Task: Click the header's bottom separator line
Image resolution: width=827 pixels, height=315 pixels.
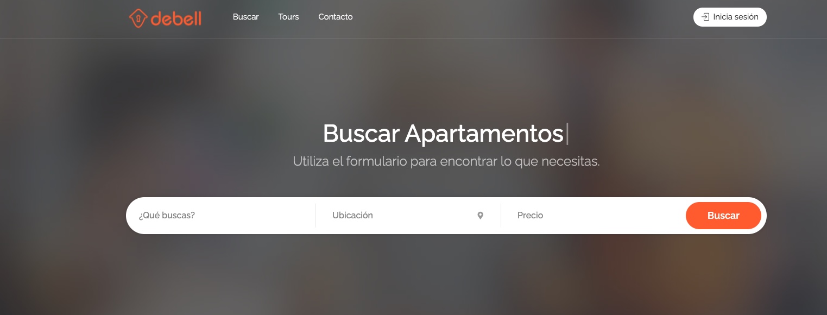Action: tap(413, 39)
